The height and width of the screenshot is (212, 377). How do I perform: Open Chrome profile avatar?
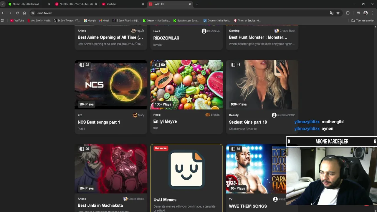point(366,13)
